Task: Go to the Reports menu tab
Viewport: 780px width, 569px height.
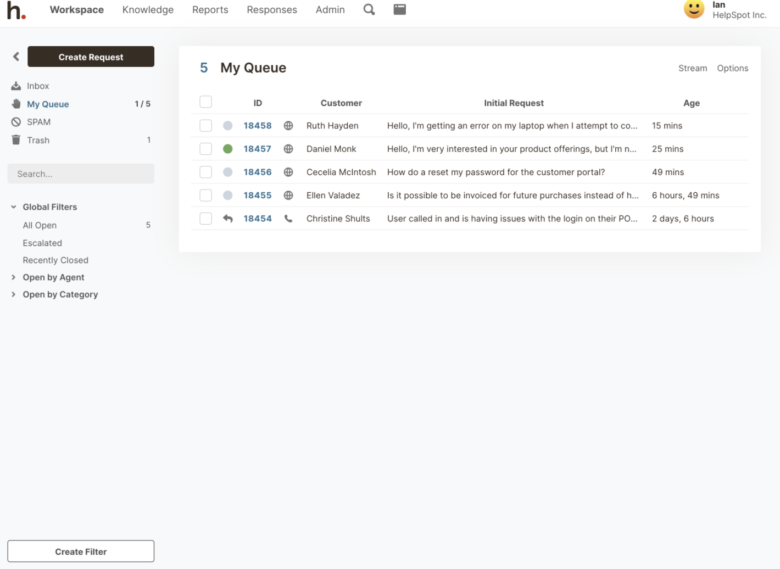Action: (210, 10)
